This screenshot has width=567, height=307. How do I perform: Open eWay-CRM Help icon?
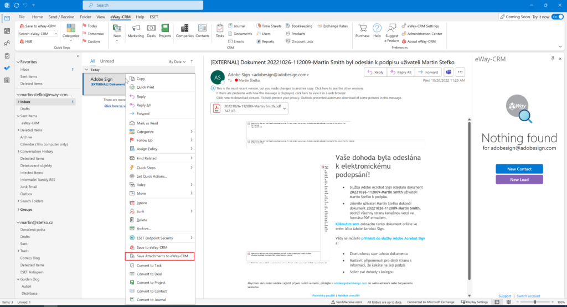377,31
